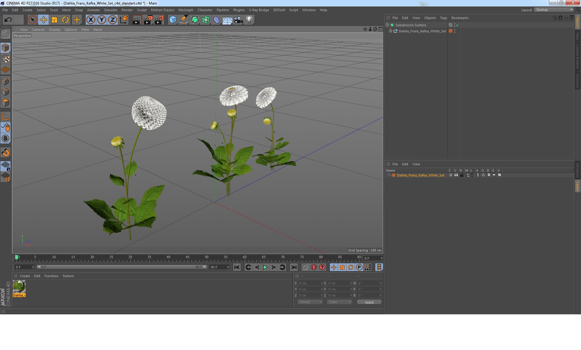Screen dimensions: 581x350
Task: Toggle layer Solo for Dahlia layer
Action: pyautogui.click(x=451, y=175)
